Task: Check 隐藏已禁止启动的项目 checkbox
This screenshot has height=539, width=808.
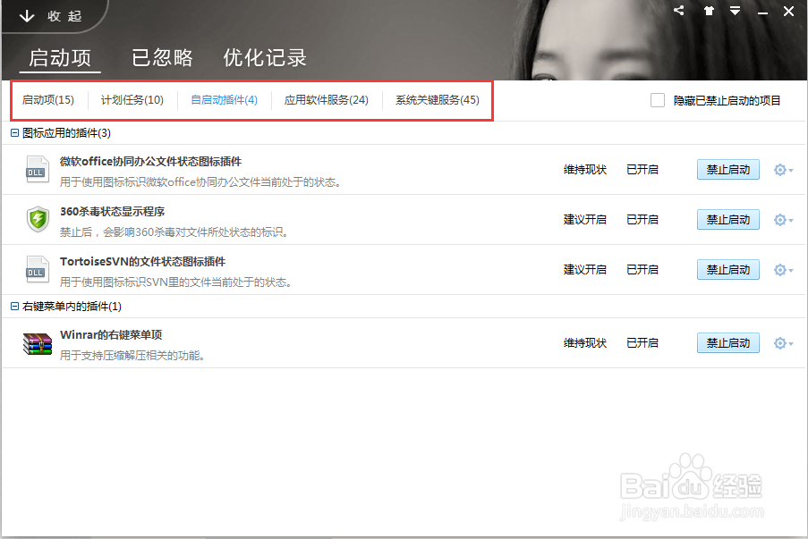Action: (x=658, y=100)
